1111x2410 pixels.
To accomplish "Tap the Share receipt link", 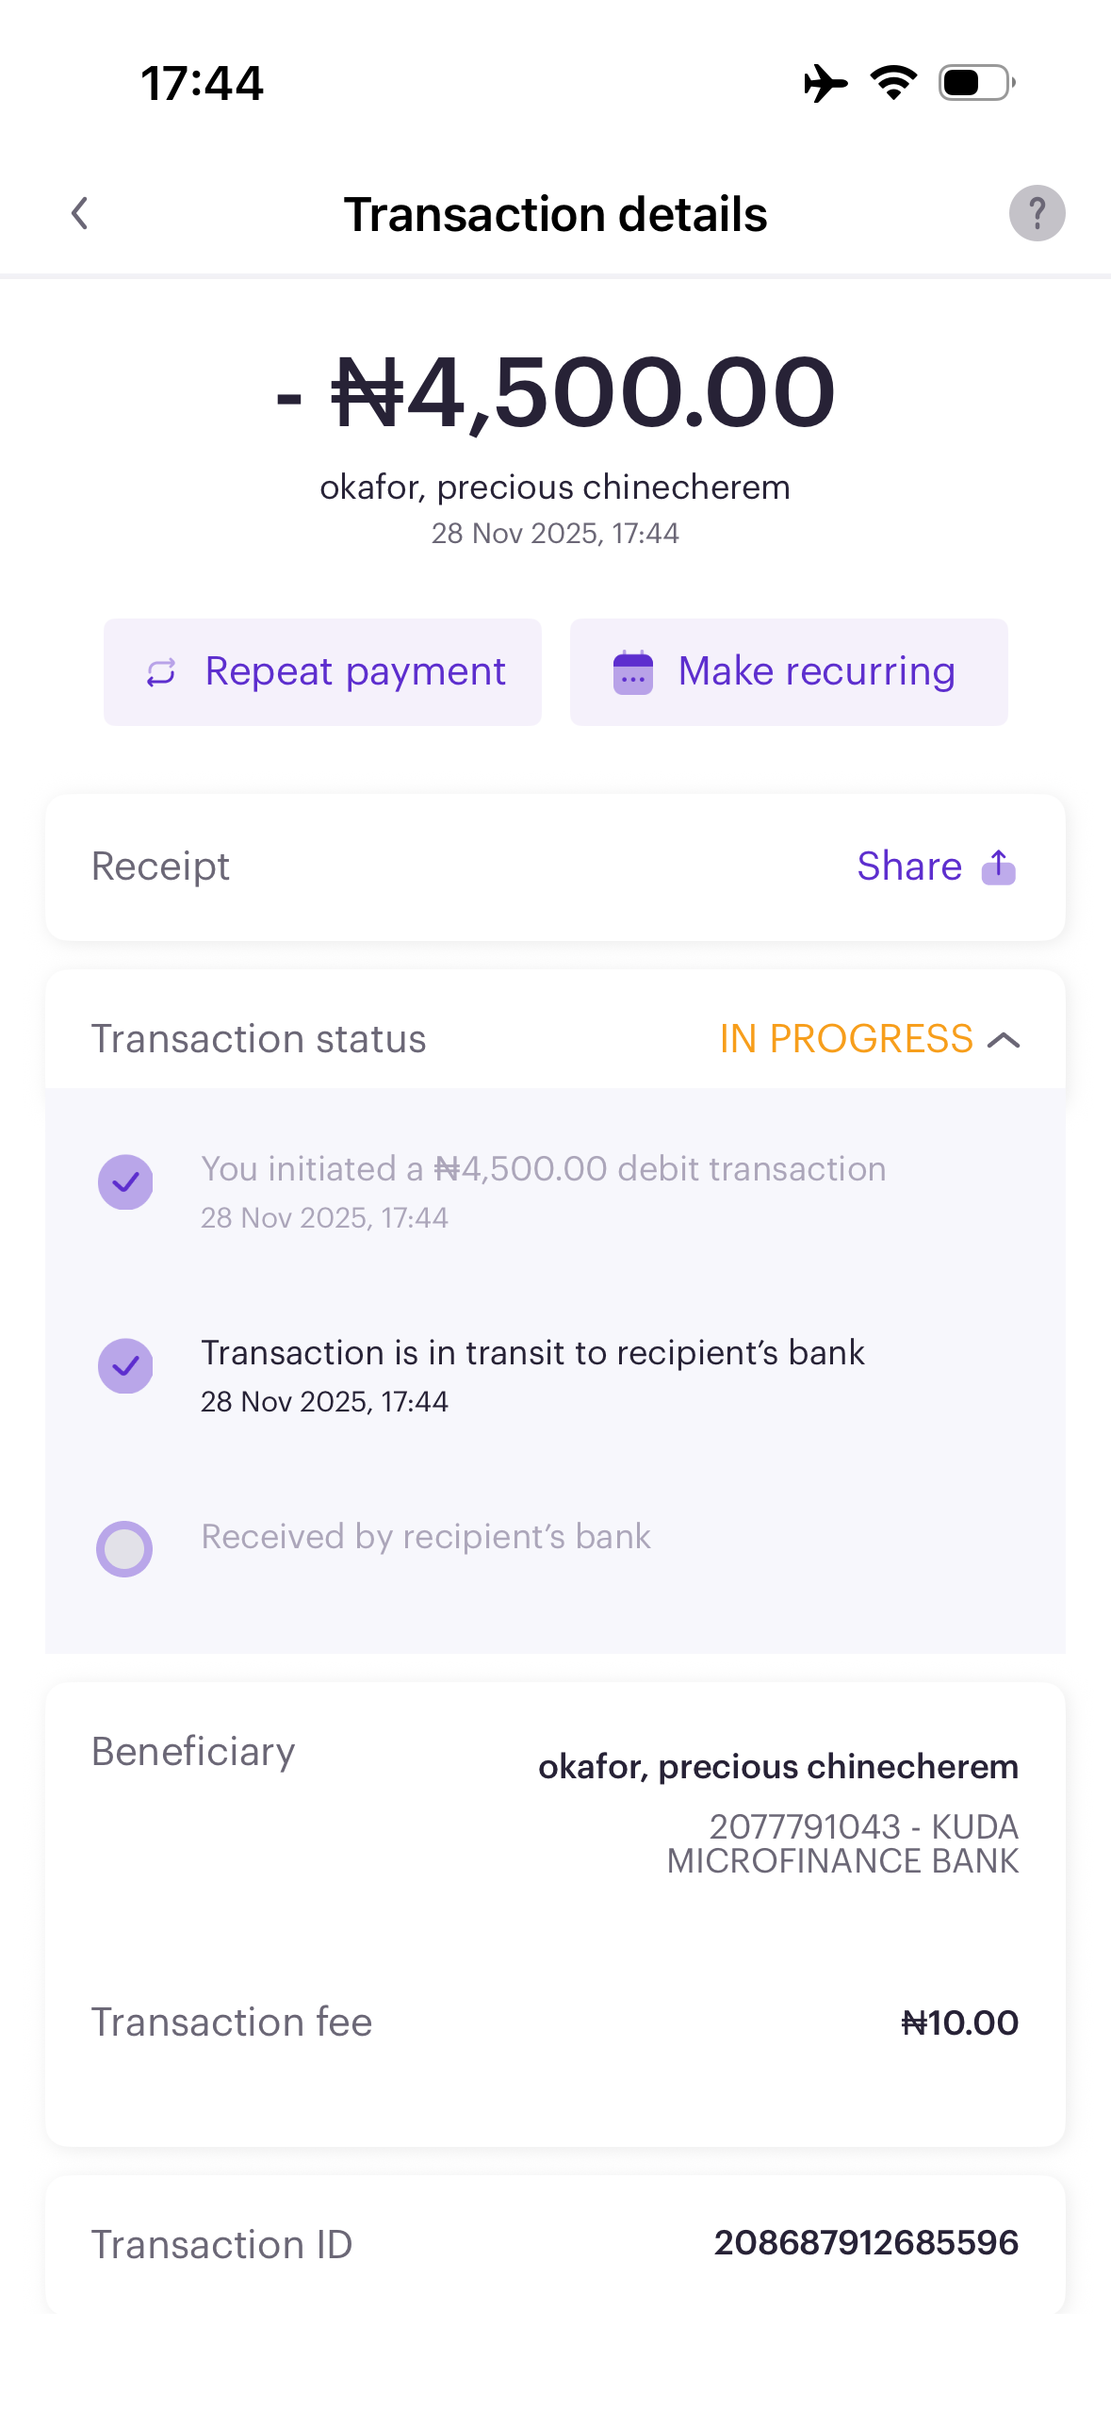I will click(909, 867).
